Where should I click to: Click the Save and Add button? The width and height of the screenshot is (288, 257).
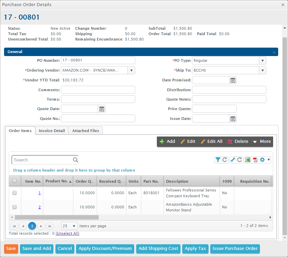pyautogui.click(x=37, y=249)
